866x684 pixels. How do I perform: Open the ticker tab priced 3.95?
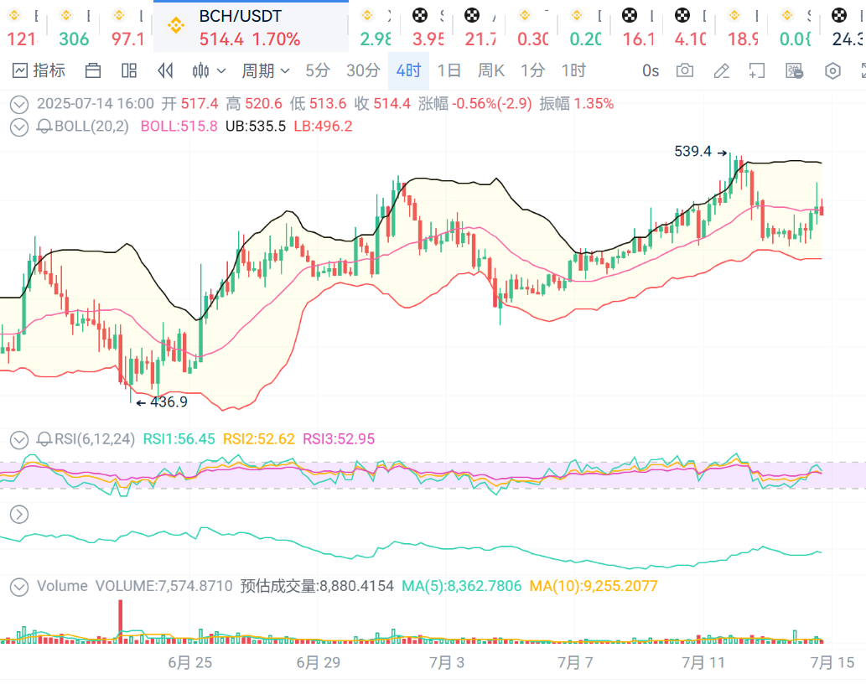click(x=428, y=27)
